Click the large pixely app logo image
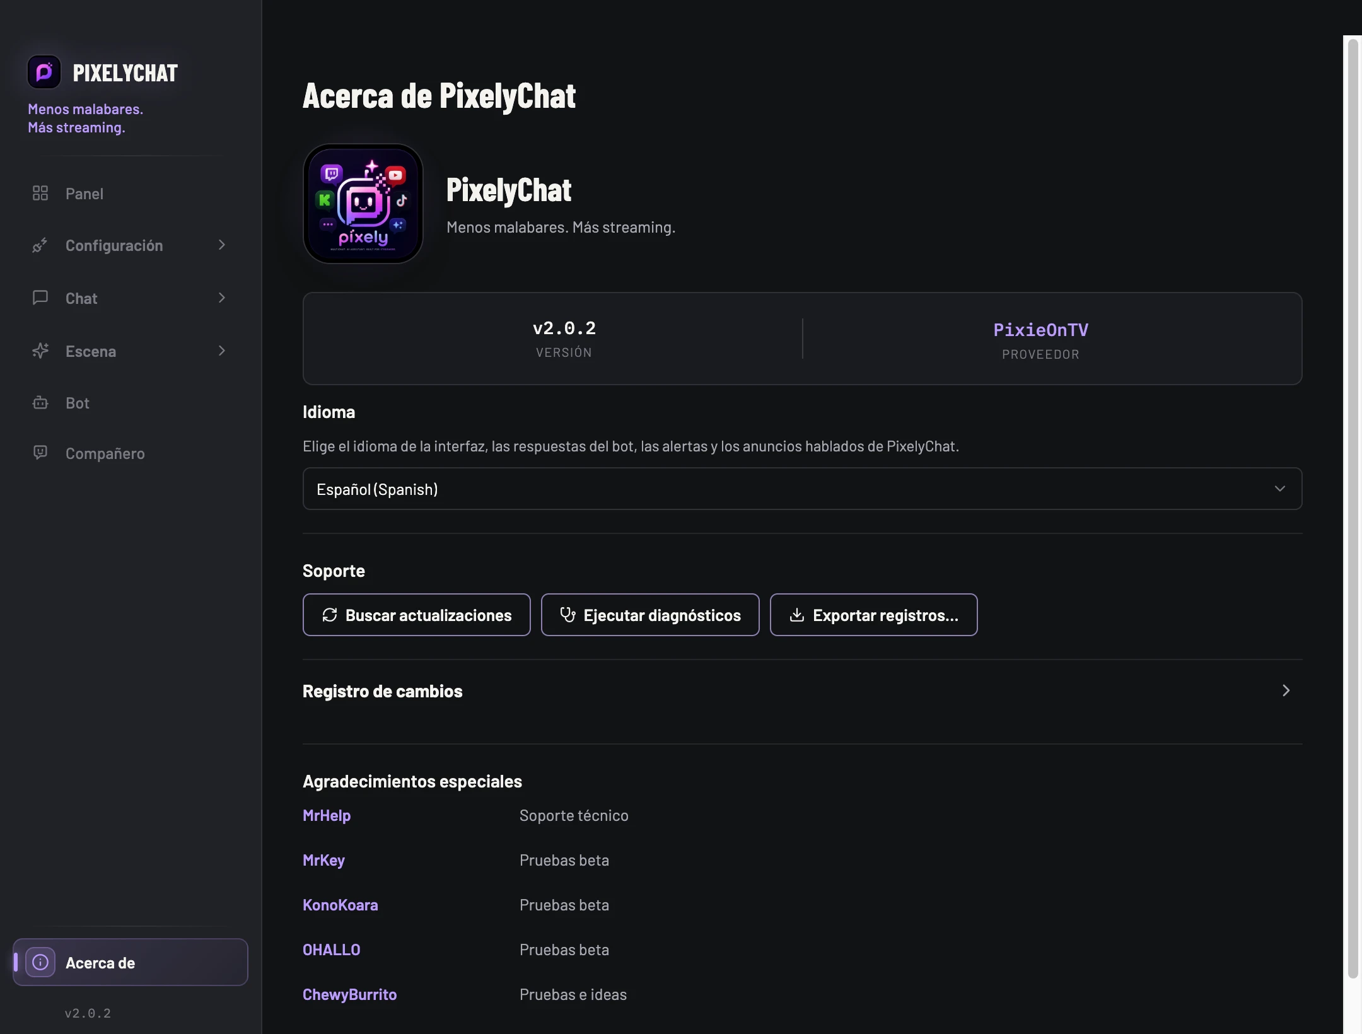The image size is (1362, 1034). click(x=363, y=204)
